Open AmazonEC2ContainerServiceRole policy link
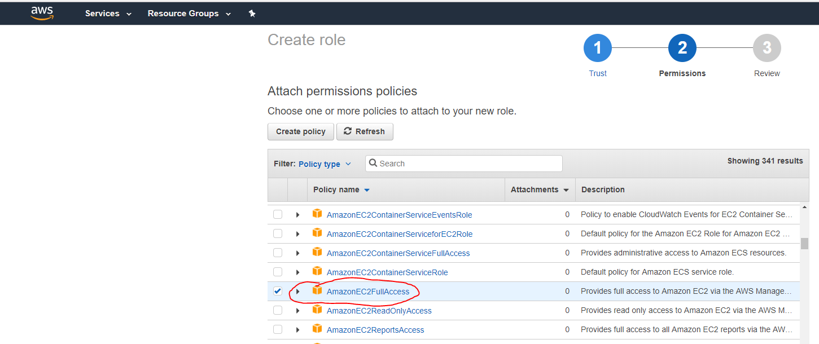The height and width of the screenshot is (344, 819). pos(387,272)
